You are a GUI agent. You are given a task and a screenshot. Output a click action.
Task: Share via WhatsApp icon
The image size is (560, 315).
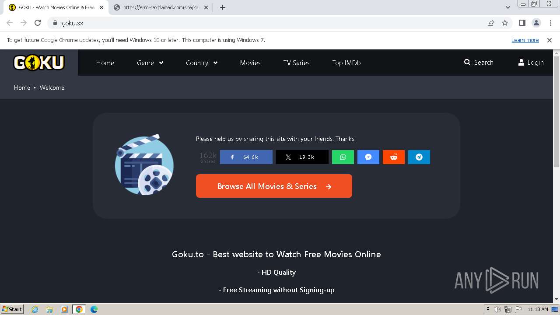(x=343, y=157)
